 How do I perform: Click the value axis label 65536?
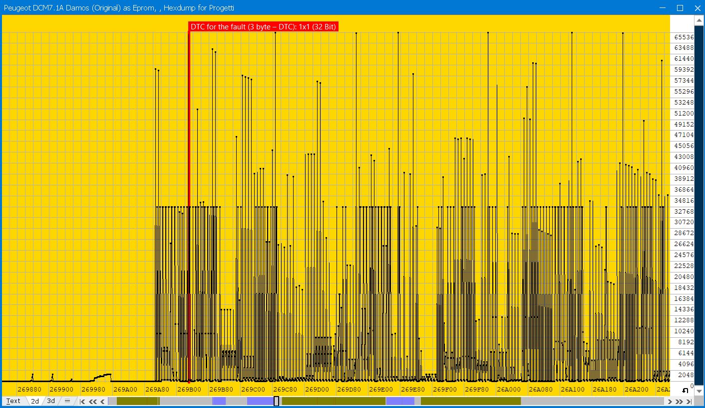coord(684,37)
